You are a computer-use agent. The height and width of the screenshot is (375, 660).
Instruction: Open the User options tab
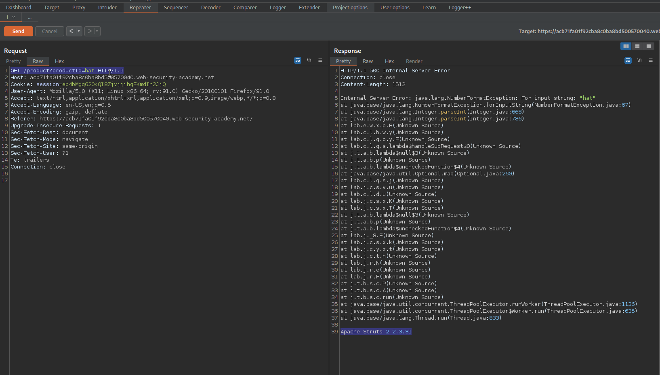tap(395, 7)
